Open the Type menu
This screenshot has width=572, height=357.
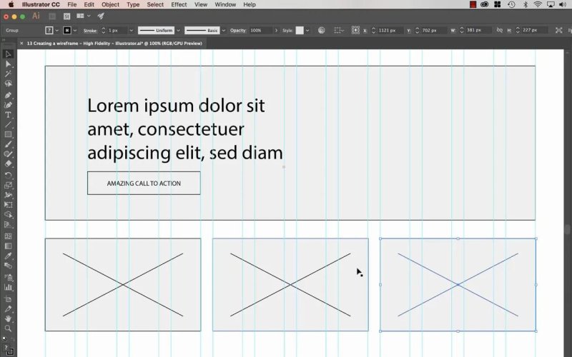133,5
